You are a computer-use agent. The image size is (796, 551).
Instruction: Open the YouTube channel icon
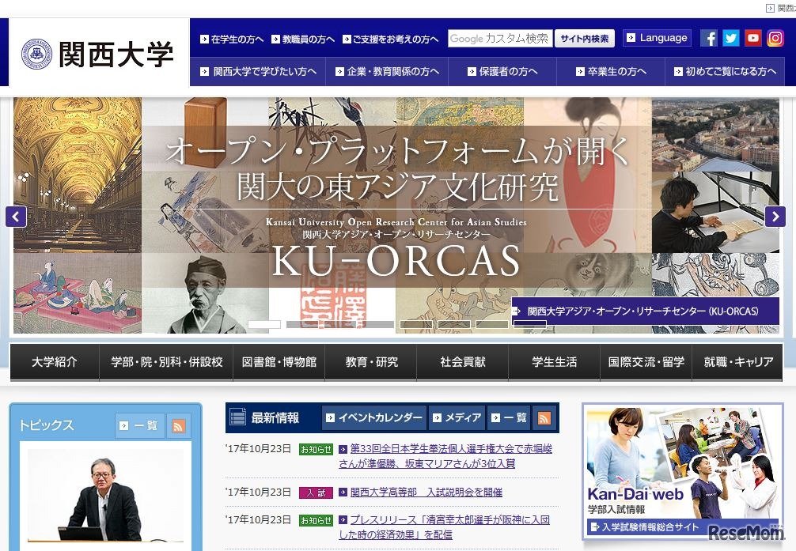754,36
